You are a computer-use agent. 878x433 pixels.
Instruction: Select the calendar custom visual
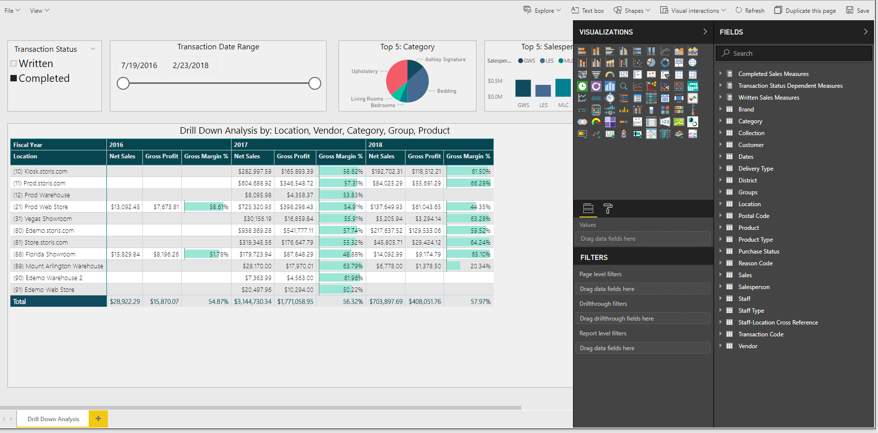pyautogui.click(x=665, y=98)
